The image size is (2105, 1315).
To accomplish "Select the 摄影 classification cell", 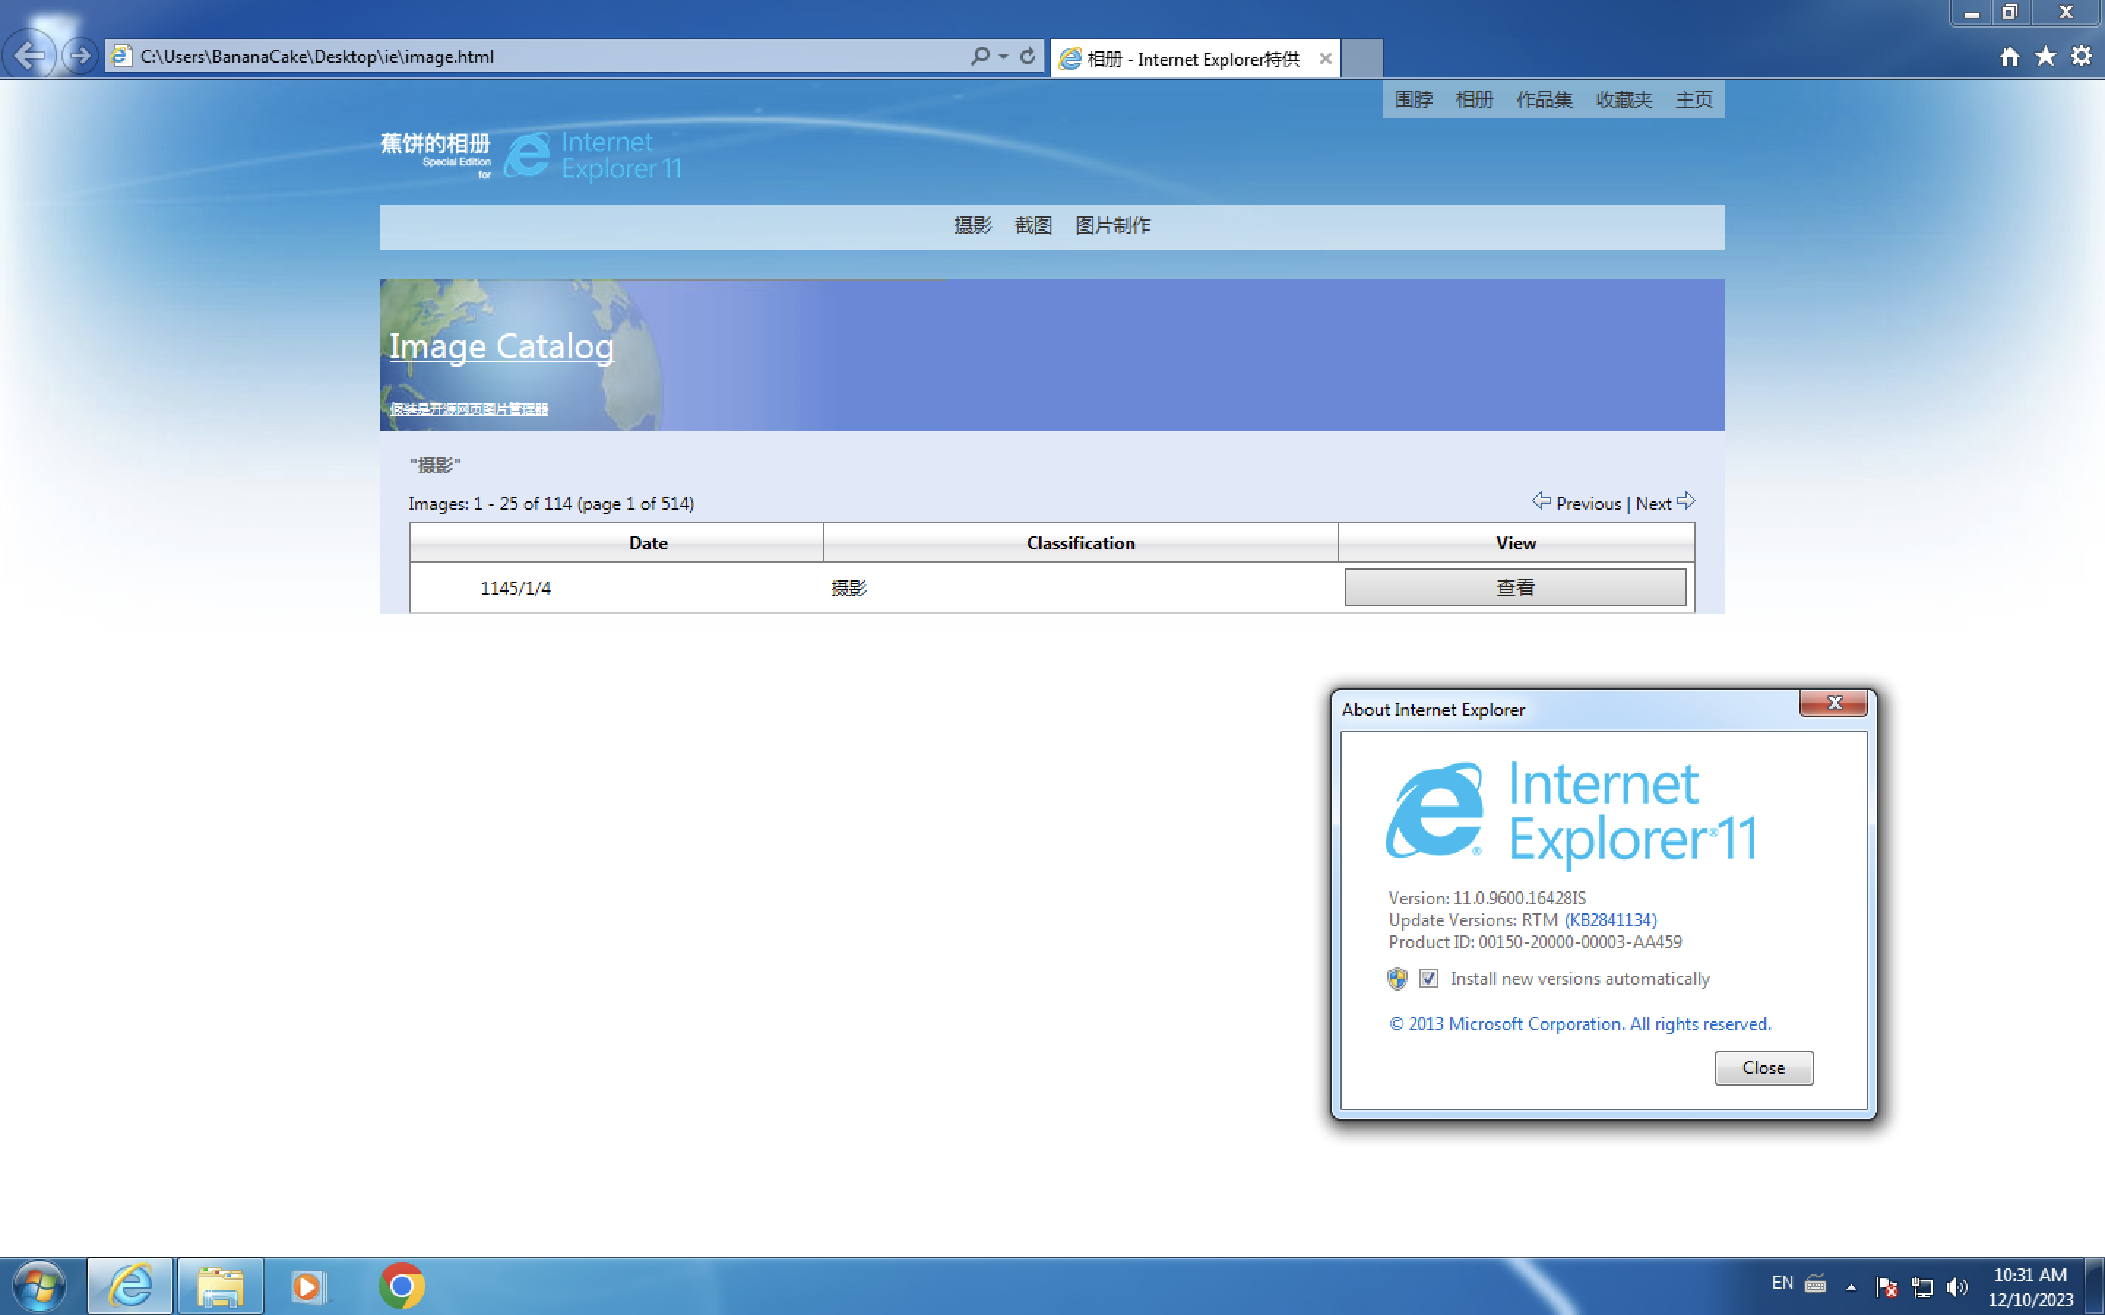I will (x=849, y=588).
